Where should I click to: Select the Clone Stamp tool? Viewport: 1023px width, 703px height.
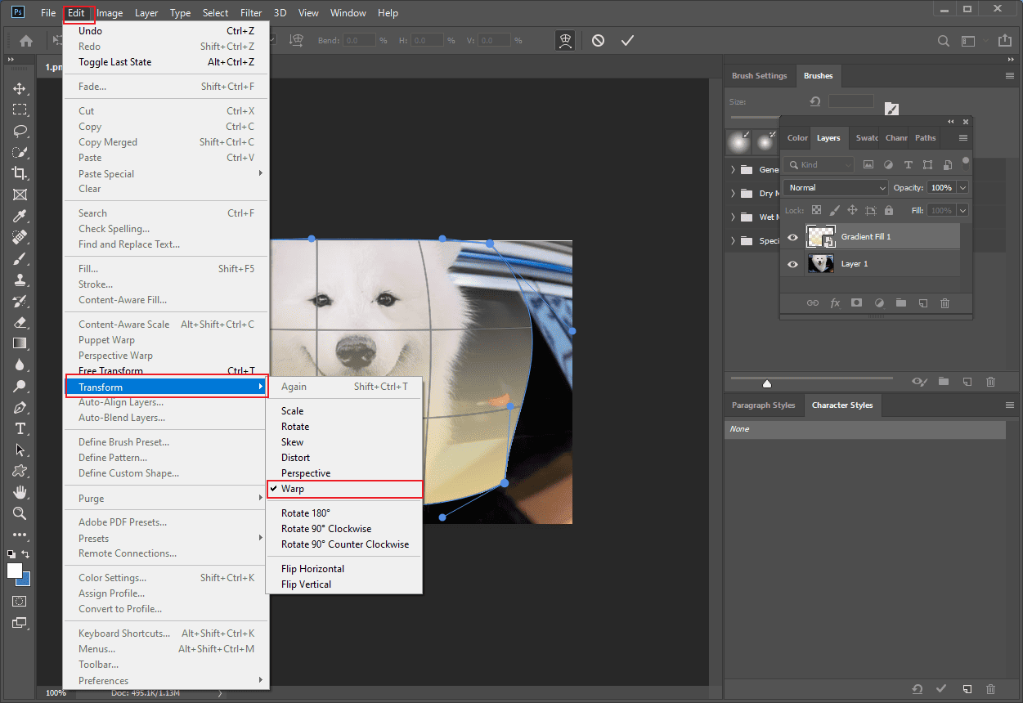(x=20, y=280)
